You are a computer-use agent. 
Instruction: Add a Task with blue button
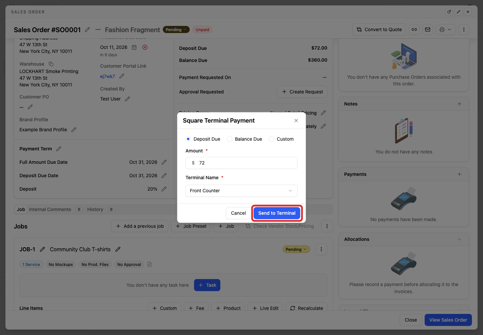tap(207, 285)
